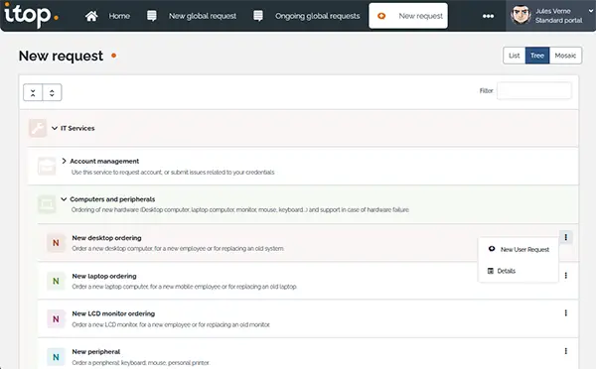Open Jules Verne user dropdown
Image resolution: width=596 pixels, height=369 pixels.
click(591, 11)
